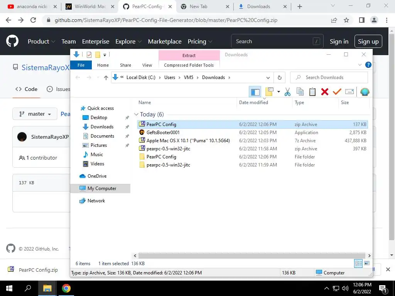Click the Users breadcrumb in address bar
The height and width of the screenshot is (296, 395).
point(170,77)
